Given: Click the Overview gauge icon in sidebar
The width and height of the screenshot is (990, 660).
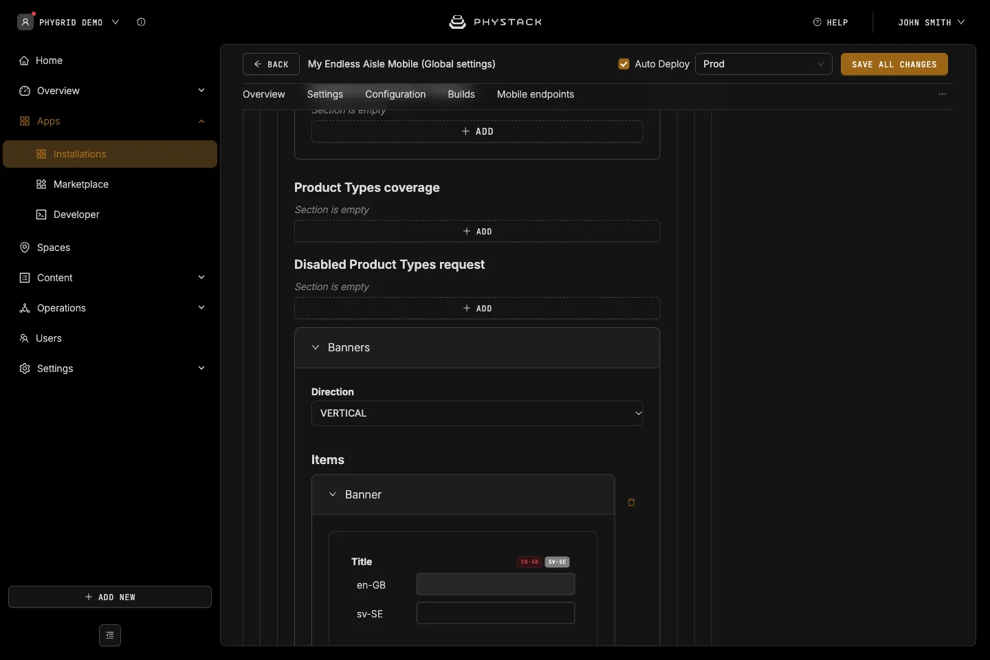Looking at the screenshot, I should tap(25, 91).
